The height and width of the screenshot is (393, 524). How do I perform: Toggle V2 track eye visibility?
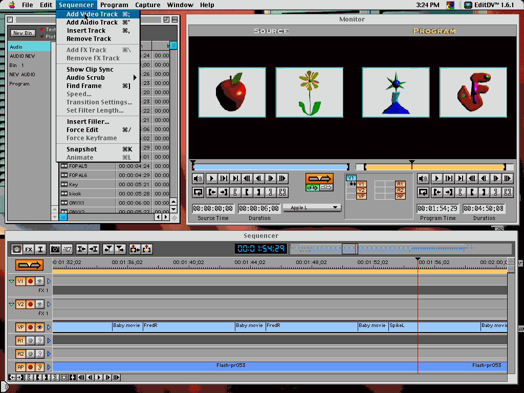point(39,304)
